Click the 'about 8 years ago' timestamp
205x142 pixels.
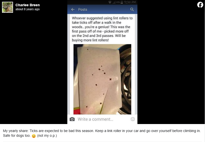point(28,9)
